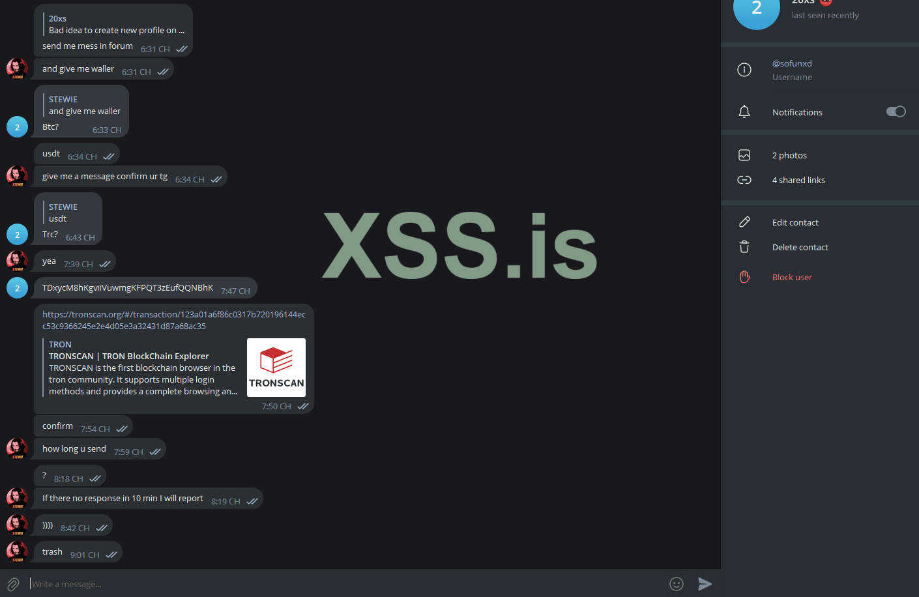The height and width of the screenshot is (597, 919).
Task: Select the 'Trc?' message text
Action: pos(50,234)
